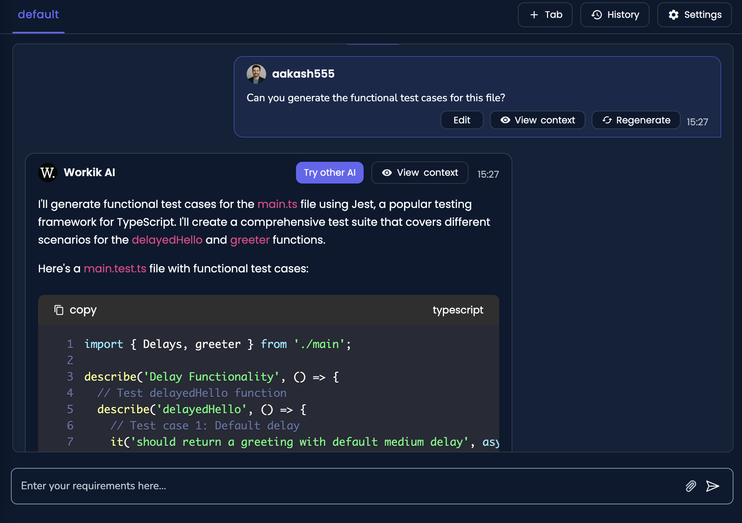Click the Workik AI logo
This screenshot has width=742, height=523.
tap(48, 173)
